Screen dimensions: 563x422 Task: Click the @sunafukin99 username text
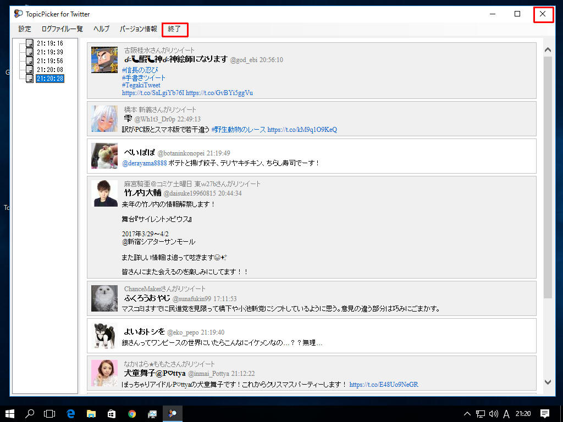click(192, 298)
